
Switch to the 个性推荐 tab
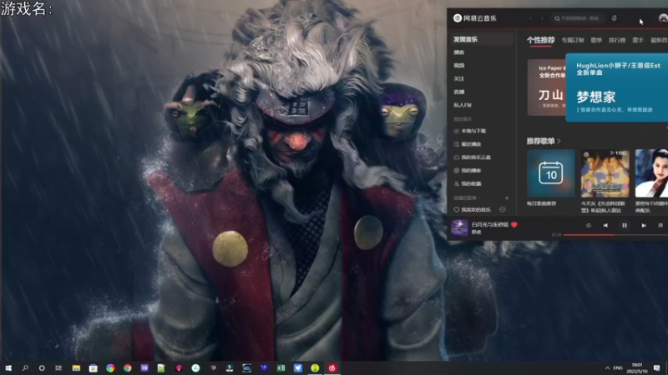click(540, 40)
